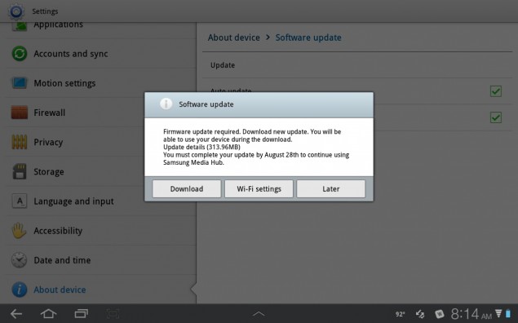
Task: Open the Motion settings icon
Action: click(x=20, y=83)
